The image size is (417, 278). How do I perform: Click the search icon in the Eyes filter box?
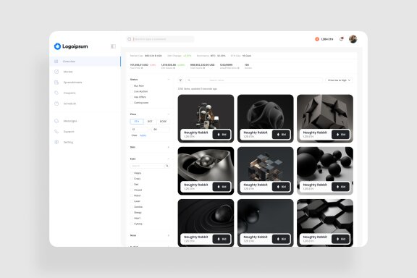(x=167, y=166)
